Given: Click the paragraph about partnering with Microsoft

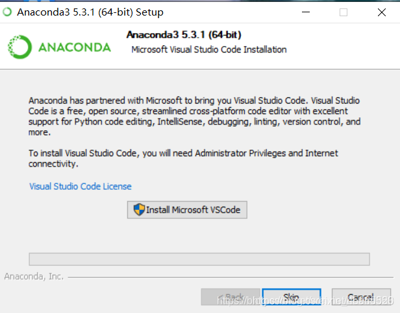Looking at the screenshot, I should click(x=194, y=116).
